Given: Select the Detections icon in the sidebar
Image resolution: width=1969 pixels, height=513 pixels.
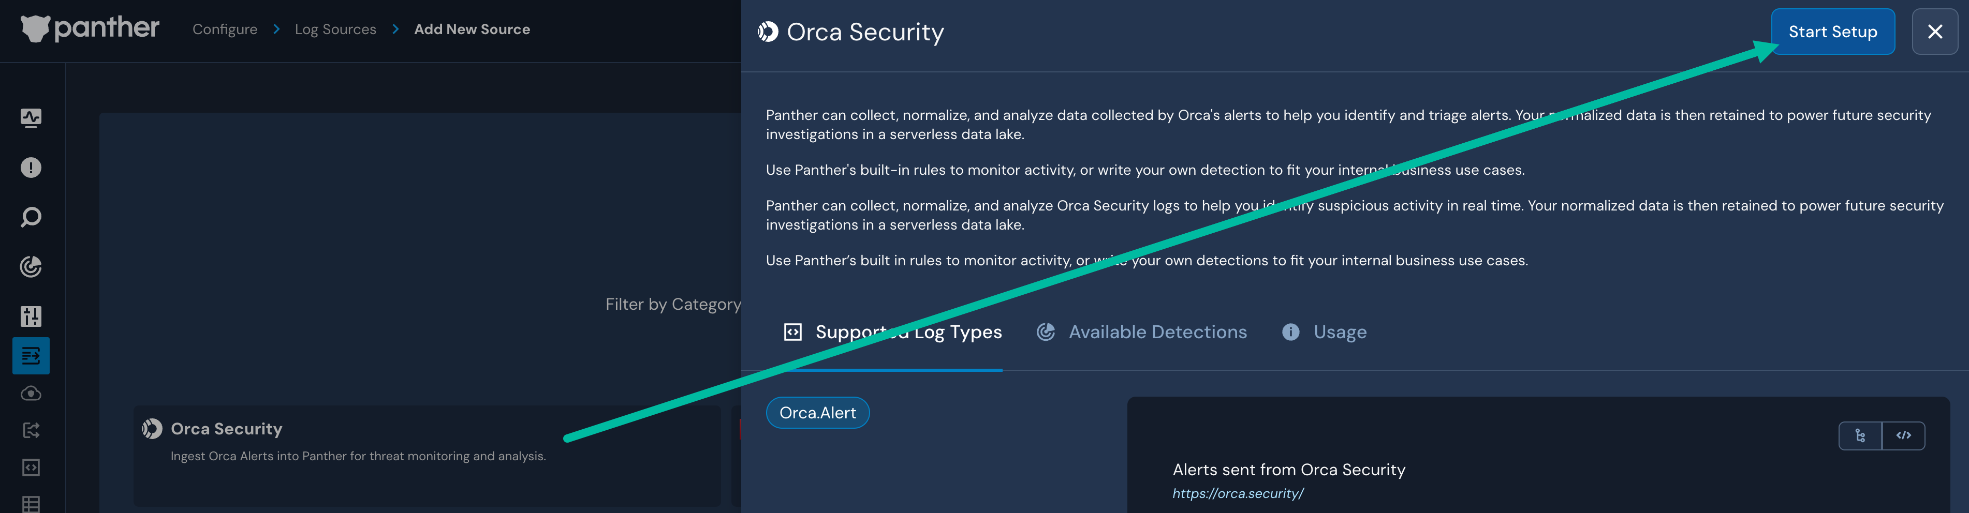Looking at the screenshot, I should [31, 266].
